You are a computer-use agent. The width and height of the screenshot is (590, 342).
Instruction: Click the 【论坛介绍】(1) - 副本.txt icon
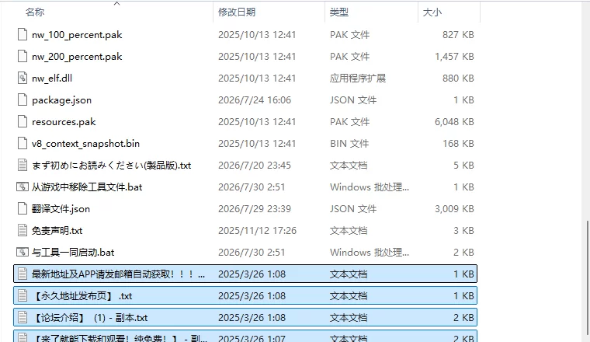point(23,318)
